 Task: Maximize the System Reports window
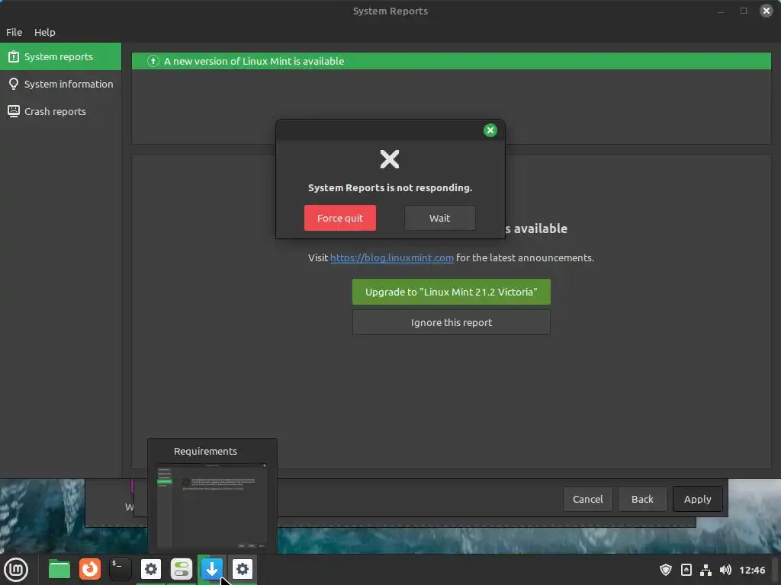pyautogui.click(x=743, y=11)
